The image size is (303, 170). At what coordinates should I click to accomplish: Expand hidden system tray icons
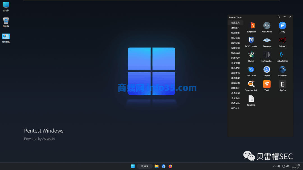274,166
